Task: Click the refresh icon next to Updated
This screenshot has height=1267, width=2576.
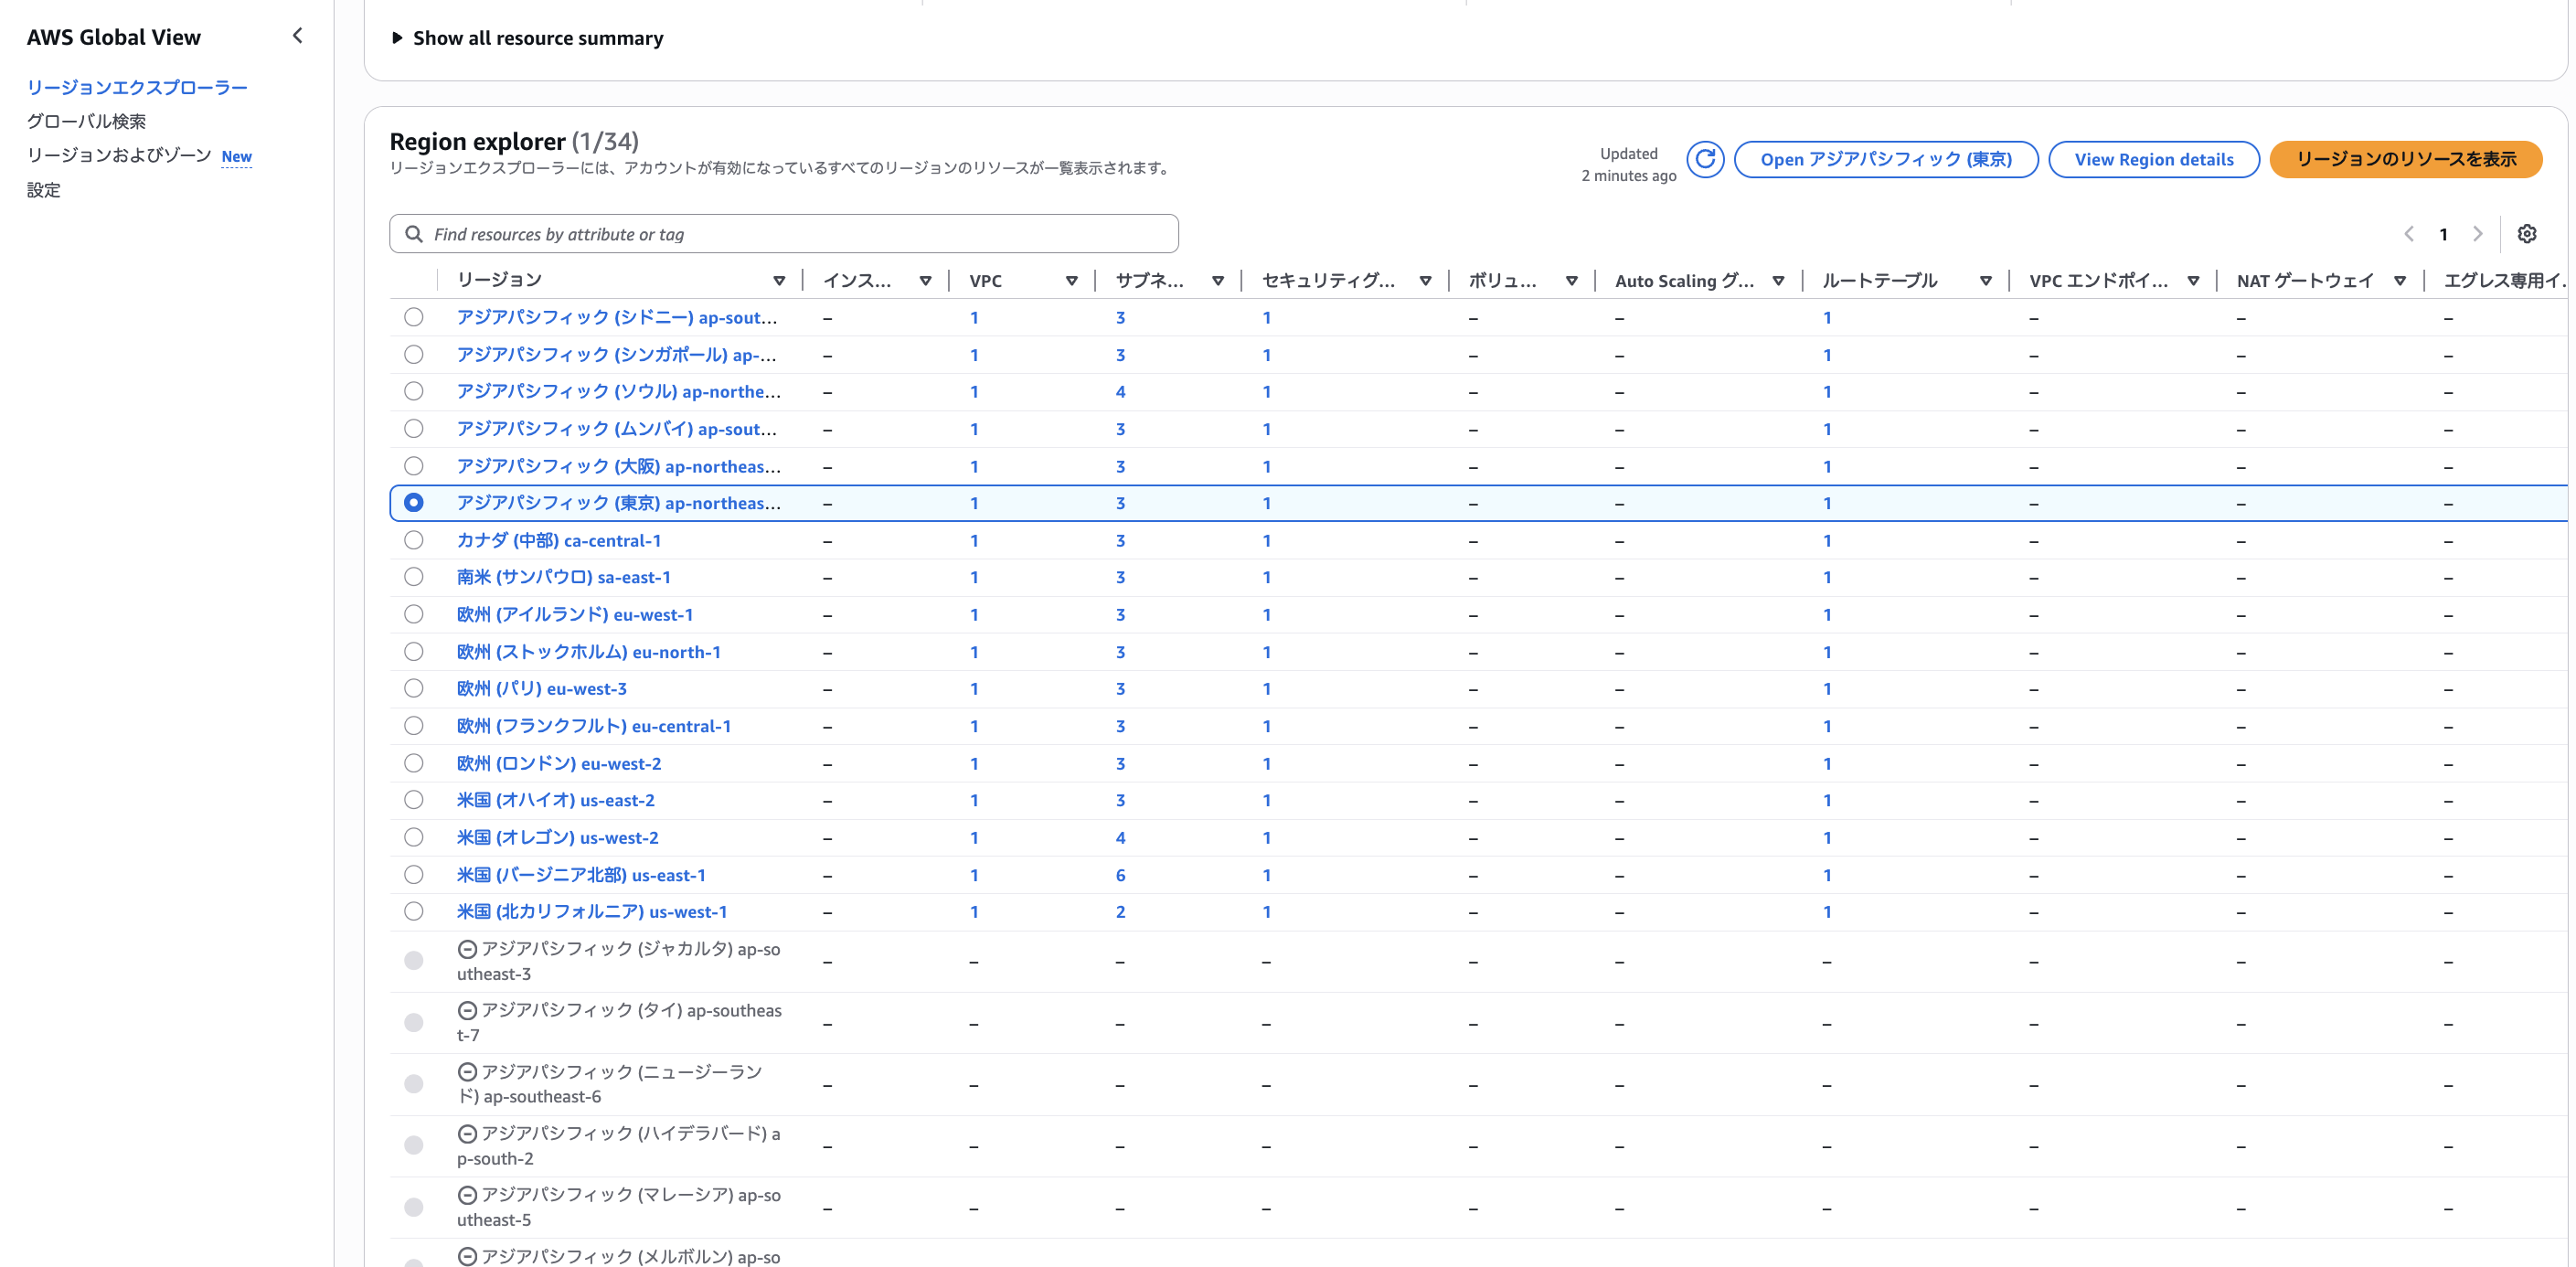Action: pyautogui.click(x=1704, y=159)
